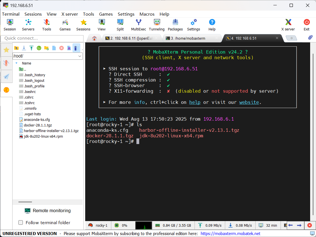Click the View toolbar icon
Image resolution: width=316 pixels, height=237 pixels.
pyautogui.click(x=102, y=25)
